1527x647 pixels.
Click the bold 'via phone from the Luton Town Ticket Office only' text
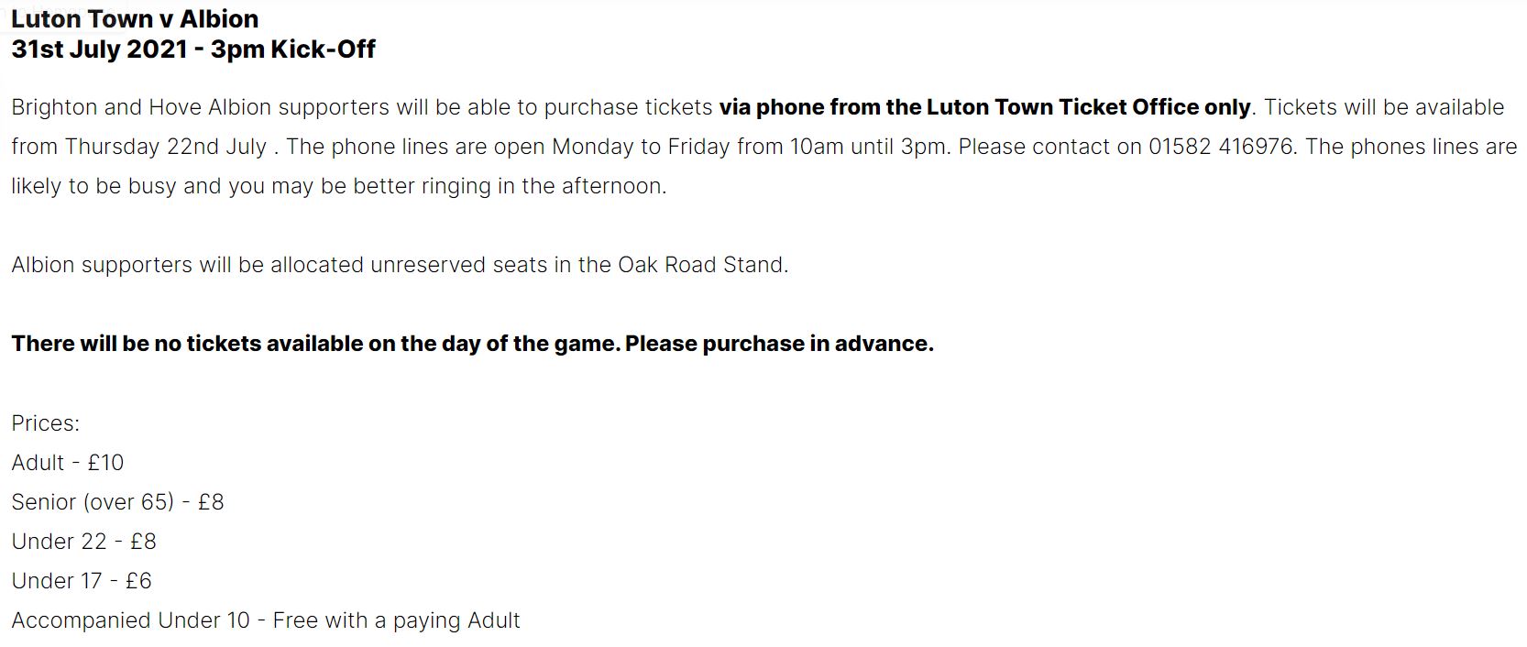coord(984,107)
